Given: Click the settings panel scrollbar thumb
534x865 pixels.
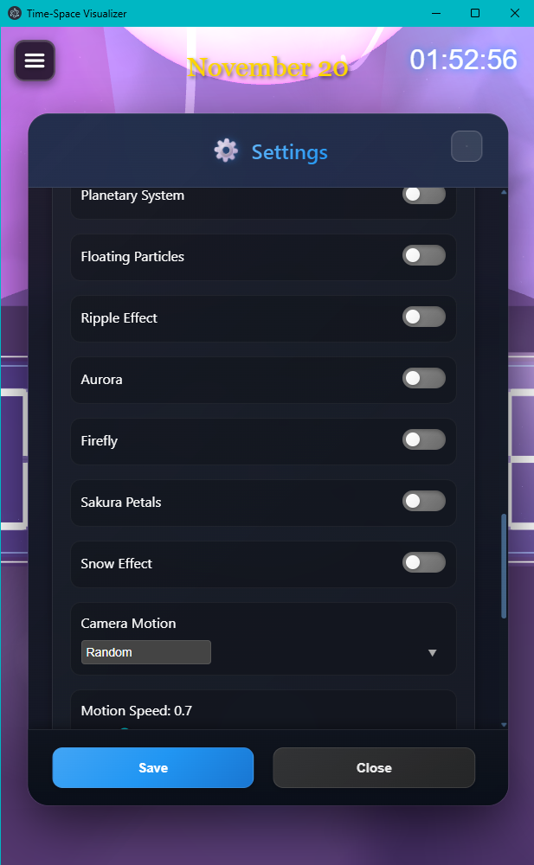Looking at the screenshot, I should (504, 567).
